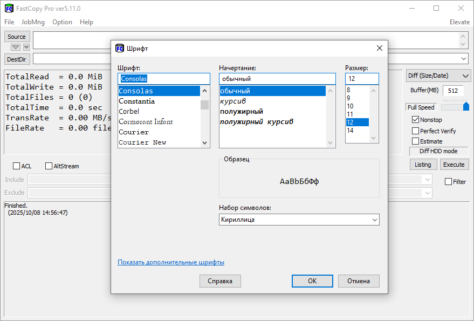The width and height of the screenshot is (474, 321).
Task: Enable the Estimate checkbox
Action: point(415,141)
